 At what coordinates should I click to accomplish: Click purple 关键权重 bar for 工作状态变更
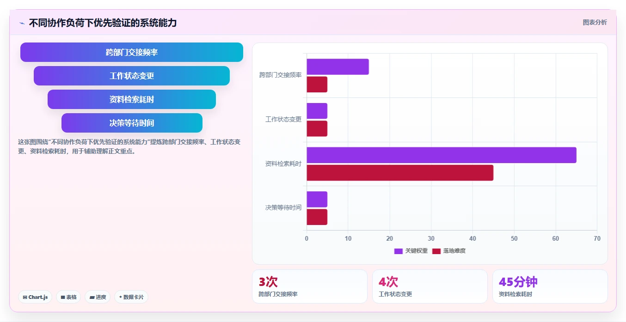pos(317,111)
